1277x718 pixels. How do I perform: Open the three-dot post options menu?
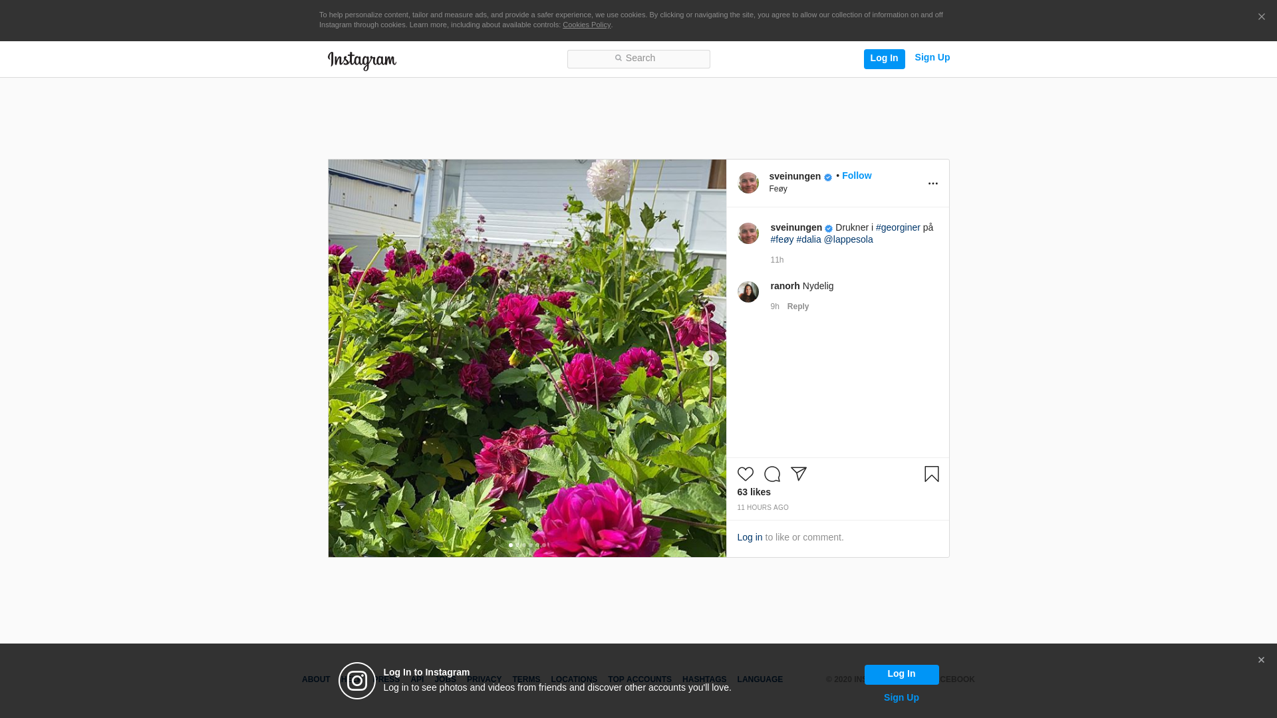click(x=932, y=183)
